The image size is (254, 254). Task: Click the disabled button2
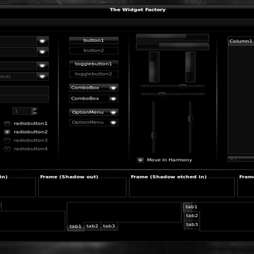(x=93, y=51)
